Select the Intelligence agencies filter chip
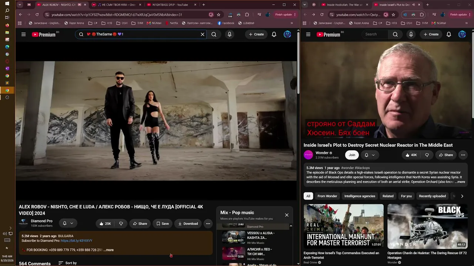The image size is (474, 266). click(x=360, y=196)
